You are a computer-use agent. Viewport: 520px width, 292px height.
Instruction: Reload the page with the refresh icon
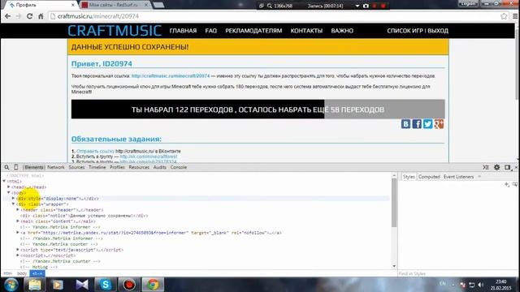click(29, 16)
